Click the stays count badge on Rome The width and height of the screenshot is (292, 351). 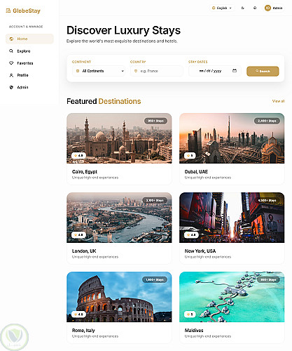tap(155, 279)
